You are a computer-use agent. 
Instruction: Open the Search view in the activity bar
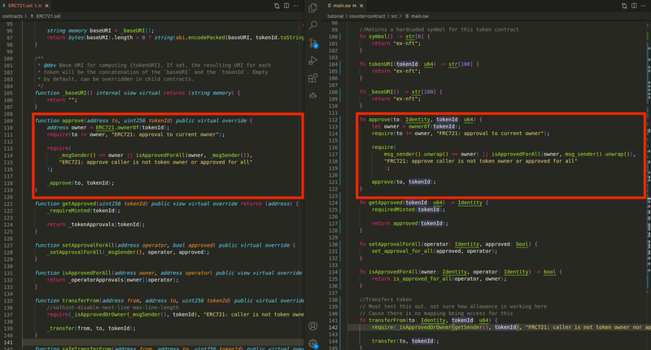313,25
